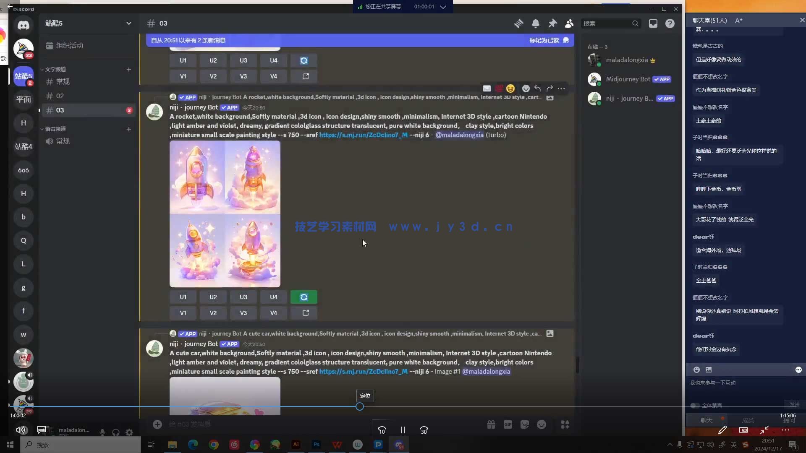This screenshot has width=806, height=453.
Task: Click the U1 upscale button
Action: pos(183,297)
